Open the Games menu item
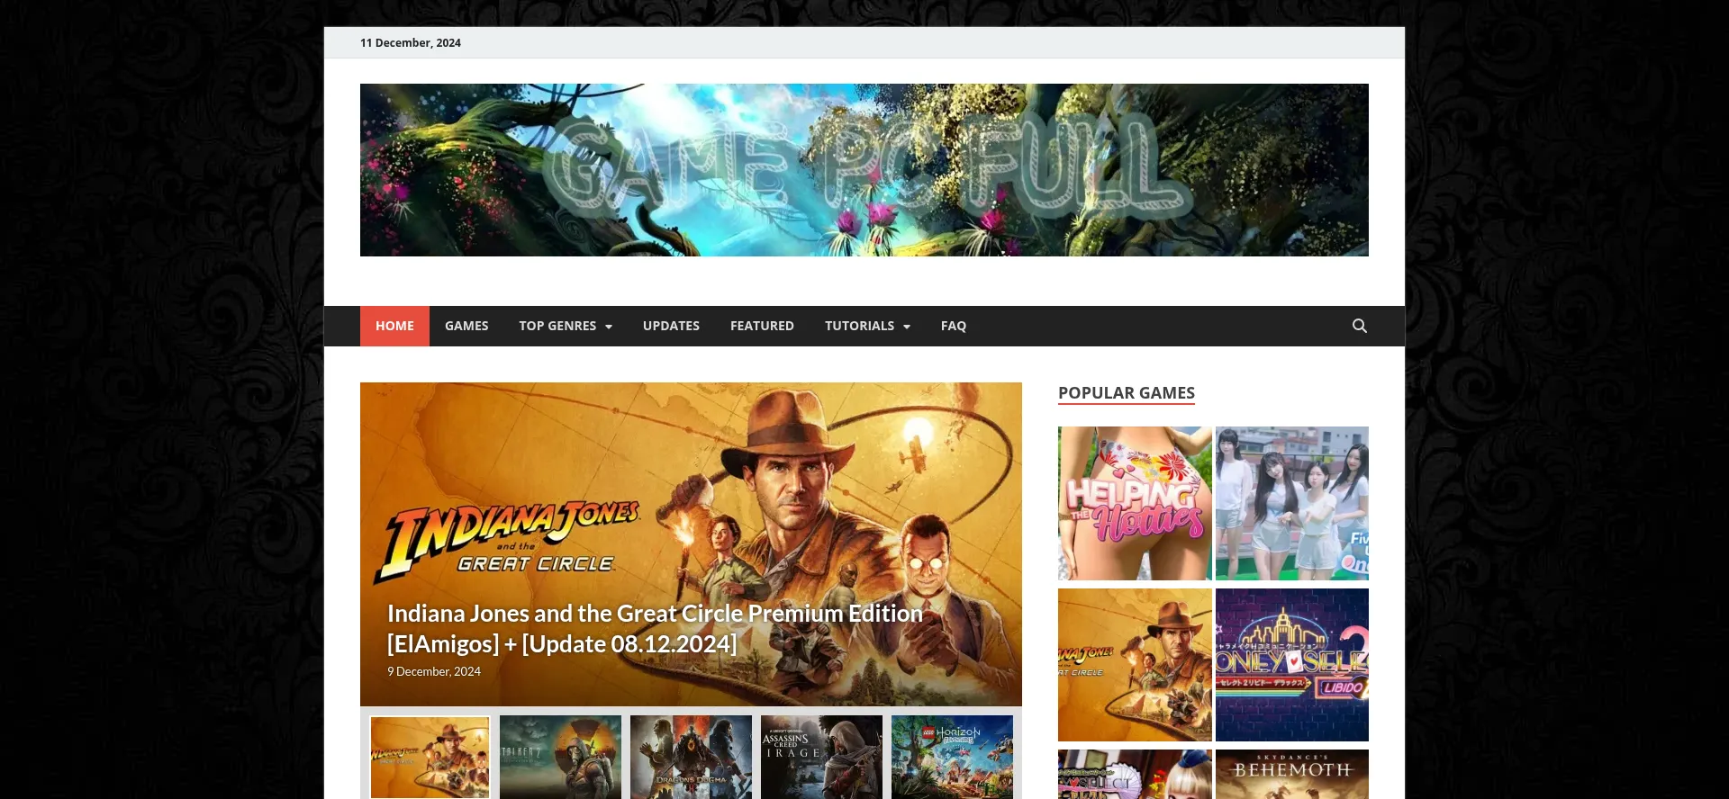 point(466,326)
